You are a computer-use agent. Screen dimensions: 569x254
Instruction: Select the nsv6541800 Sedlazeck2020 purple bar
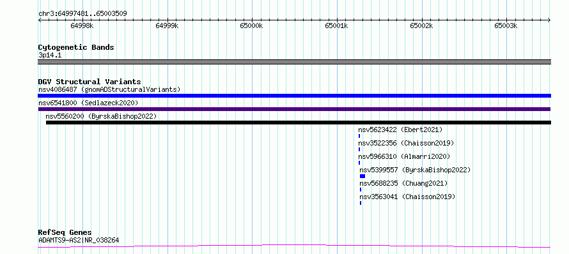(x=294, y=109)
